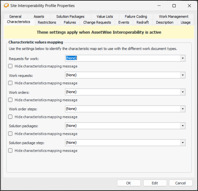Enable hide mapping message under Work orders
This screenshot has height=191, width=198.
10,100
